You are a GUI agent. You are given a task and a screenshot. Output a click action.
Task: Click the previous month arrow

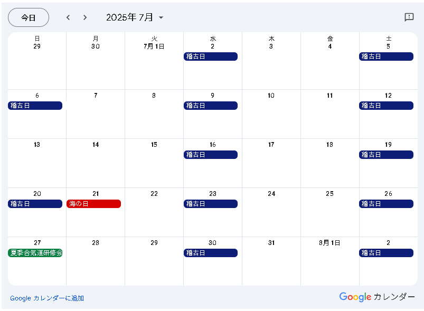tap(68, 17)
